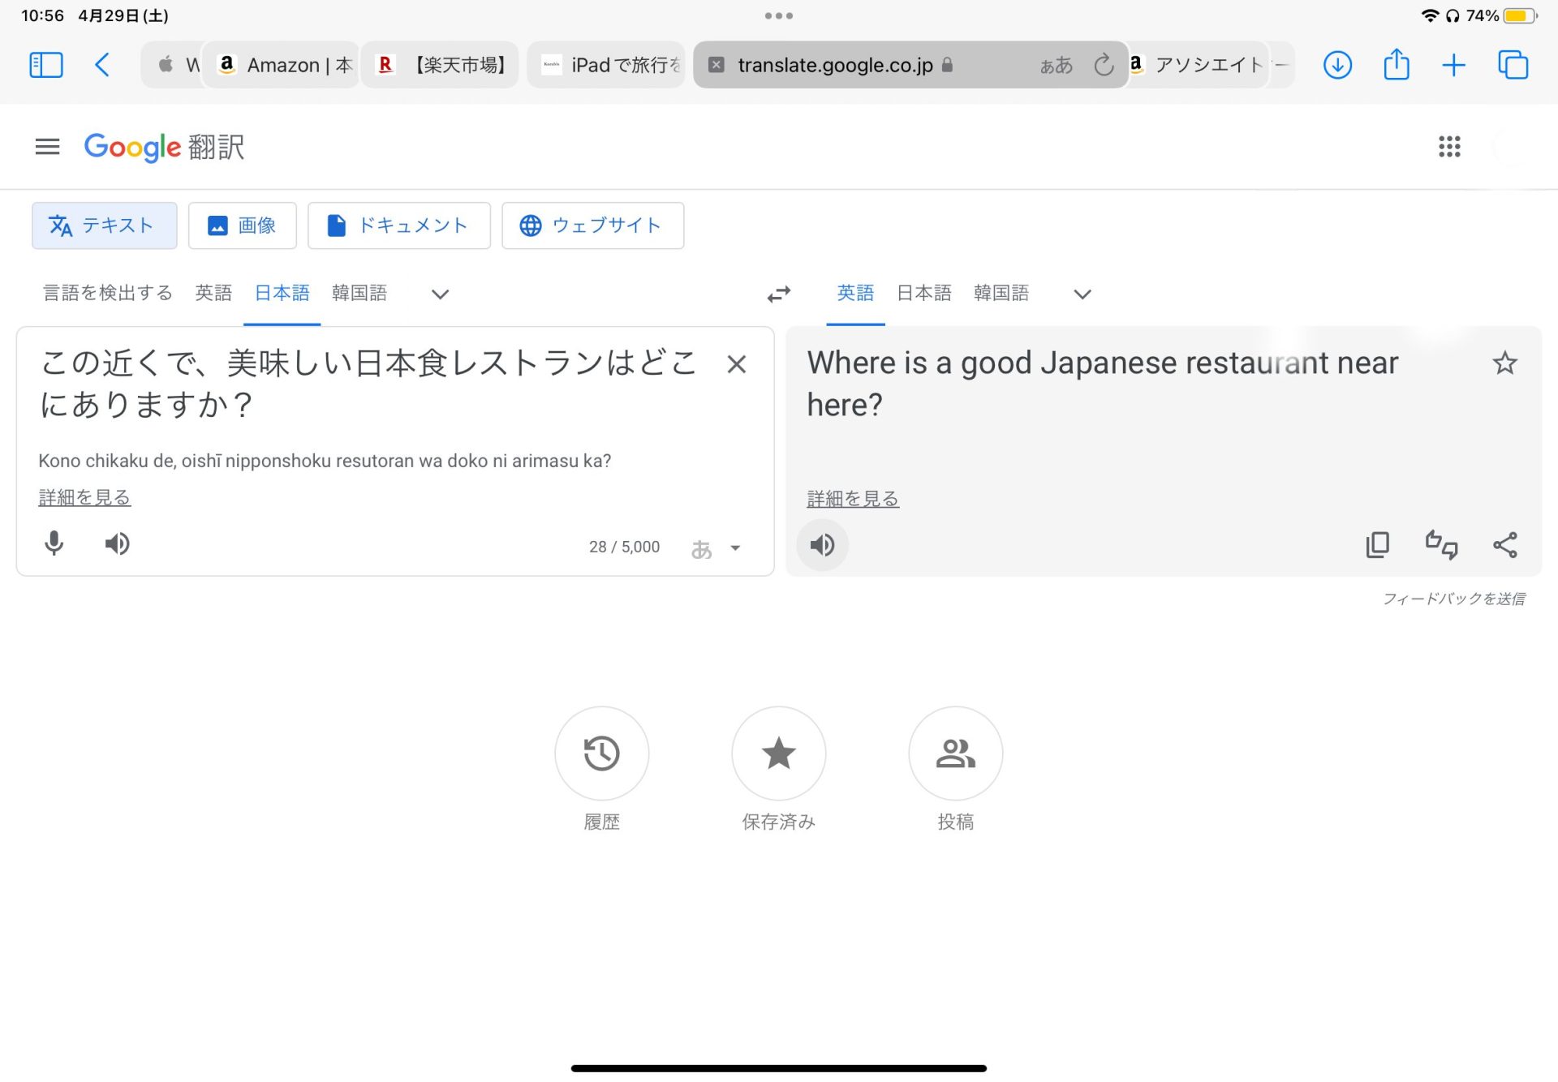This screenshot has width=1558, height=1082.
Task: Open Google apps grid menu
Action: tap(1449, 147)
